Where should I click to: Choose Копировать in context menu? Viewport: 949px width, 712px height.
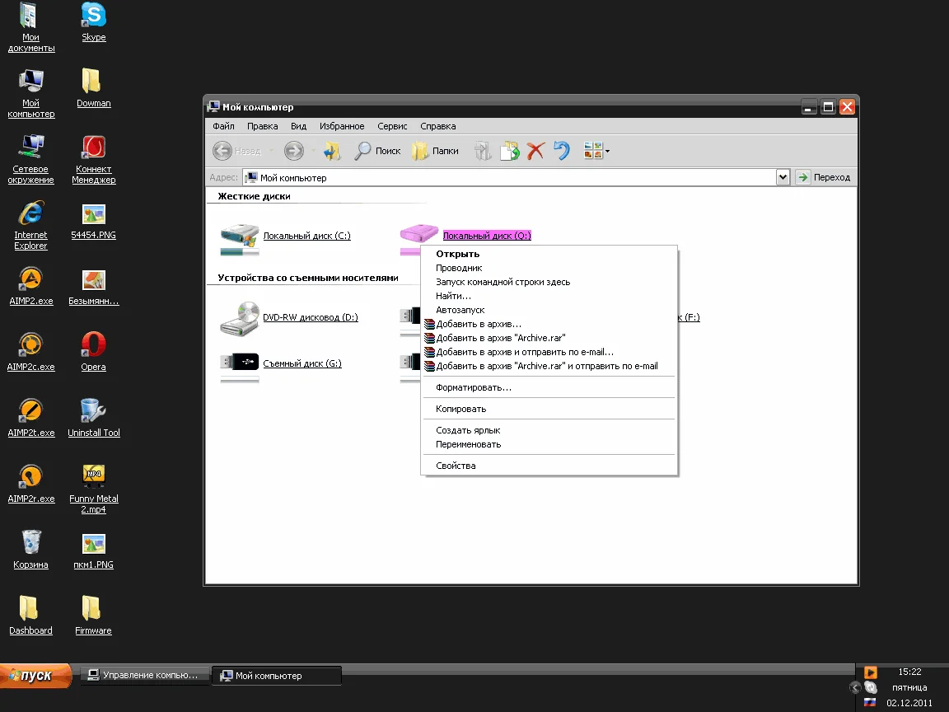coord(549,409)
